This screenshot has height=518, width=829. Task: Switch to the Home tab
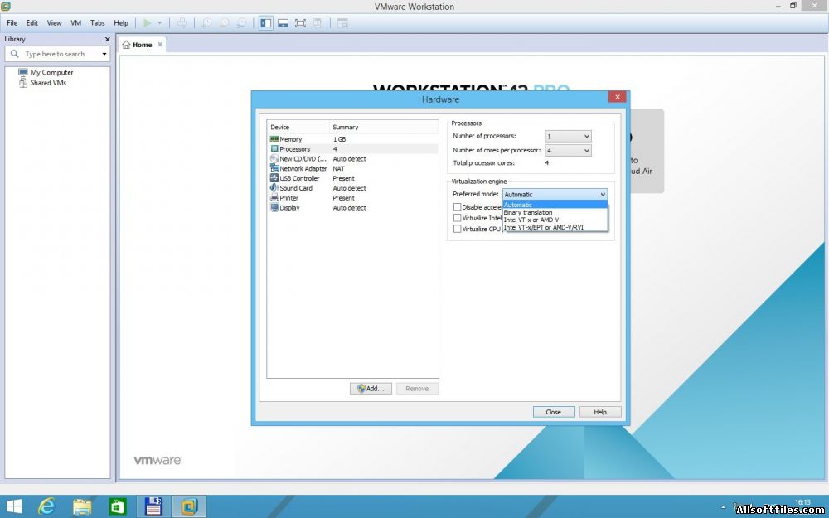(142, 45)
